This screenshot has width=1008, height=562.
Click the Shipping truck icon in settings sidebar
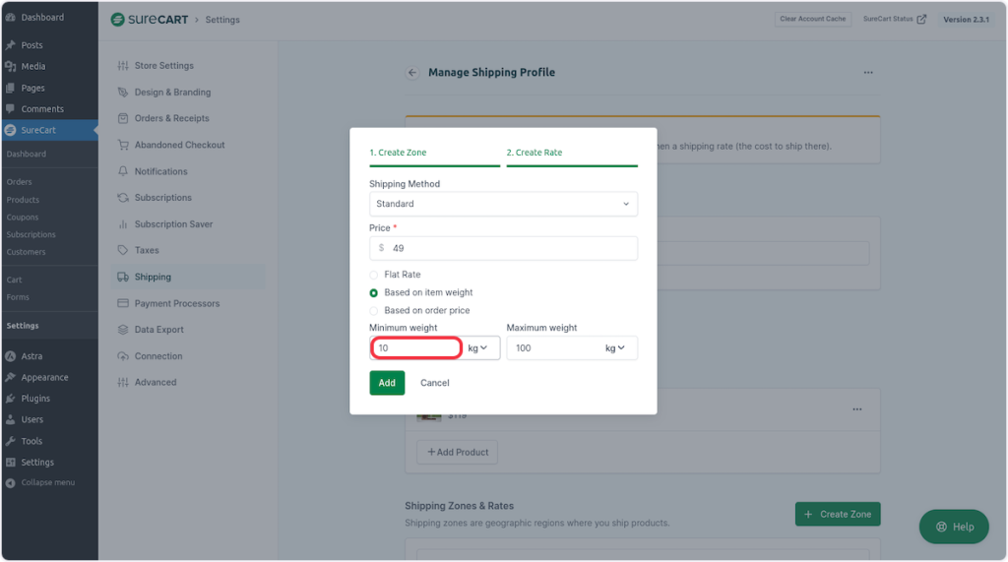(x=123, y=278)
